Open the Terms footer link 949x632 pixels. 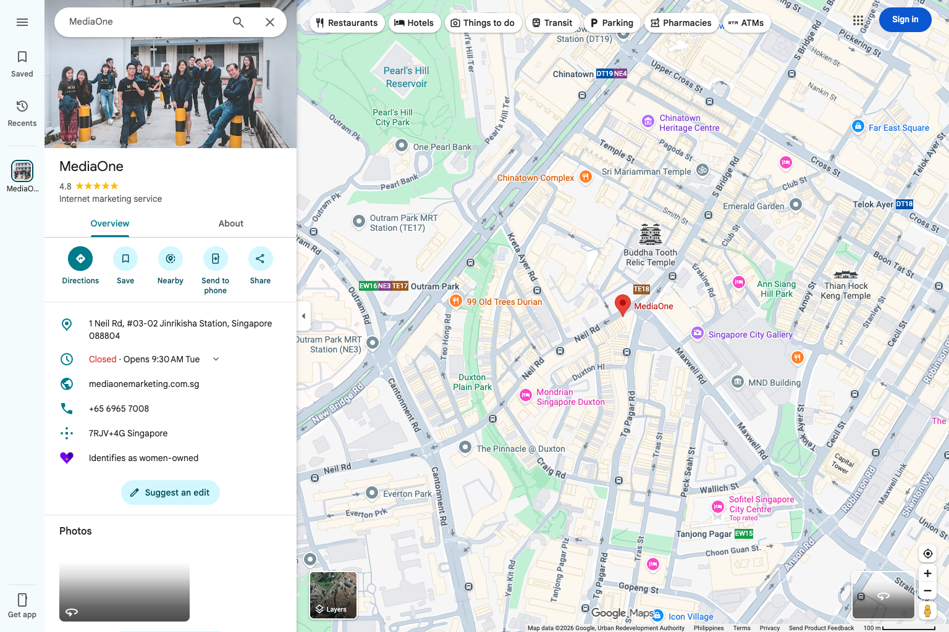point(741,628)
